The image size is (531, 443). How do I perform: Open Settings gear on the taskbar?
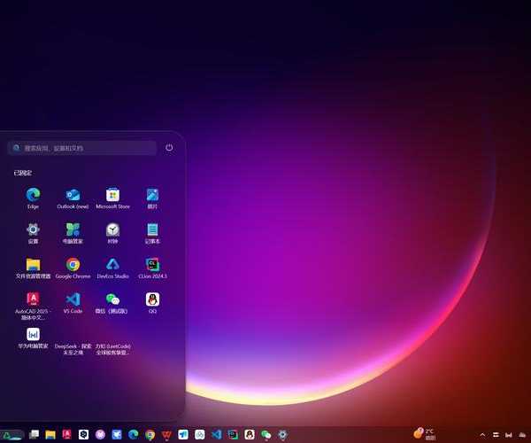283,434
